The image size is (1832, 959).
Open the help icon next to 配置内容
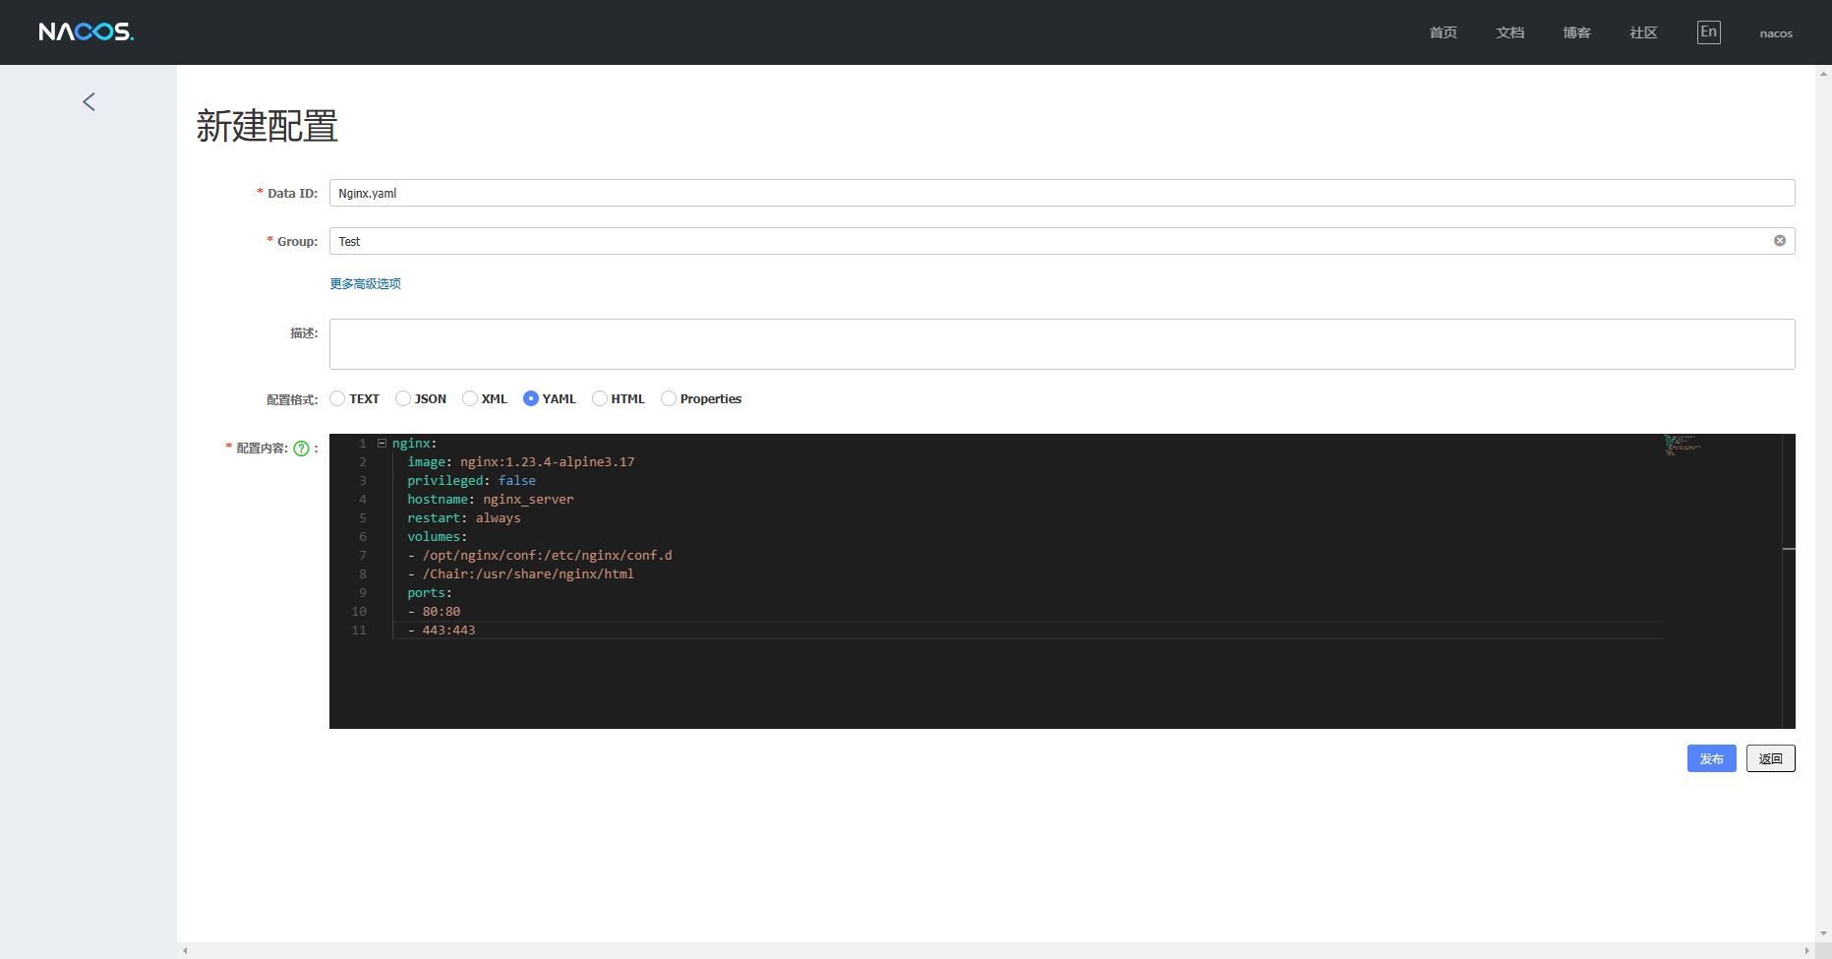(300, 448)
